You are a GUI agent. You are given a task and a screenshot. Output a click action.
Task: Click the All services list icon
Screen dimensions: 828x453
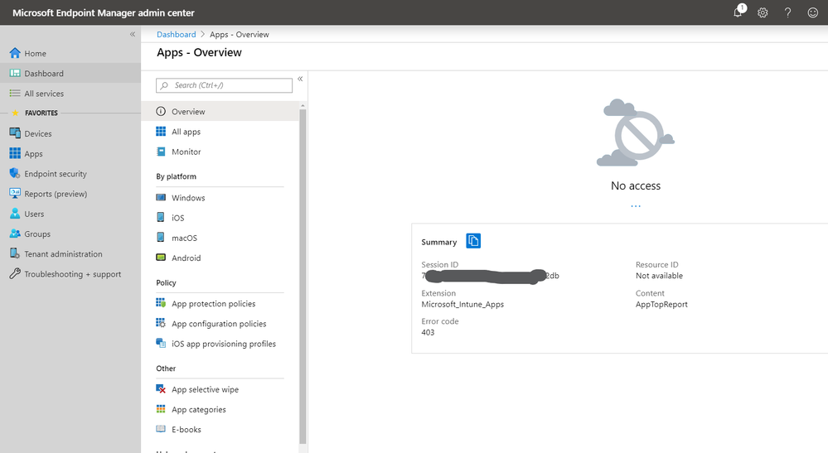tap(15, 93)
